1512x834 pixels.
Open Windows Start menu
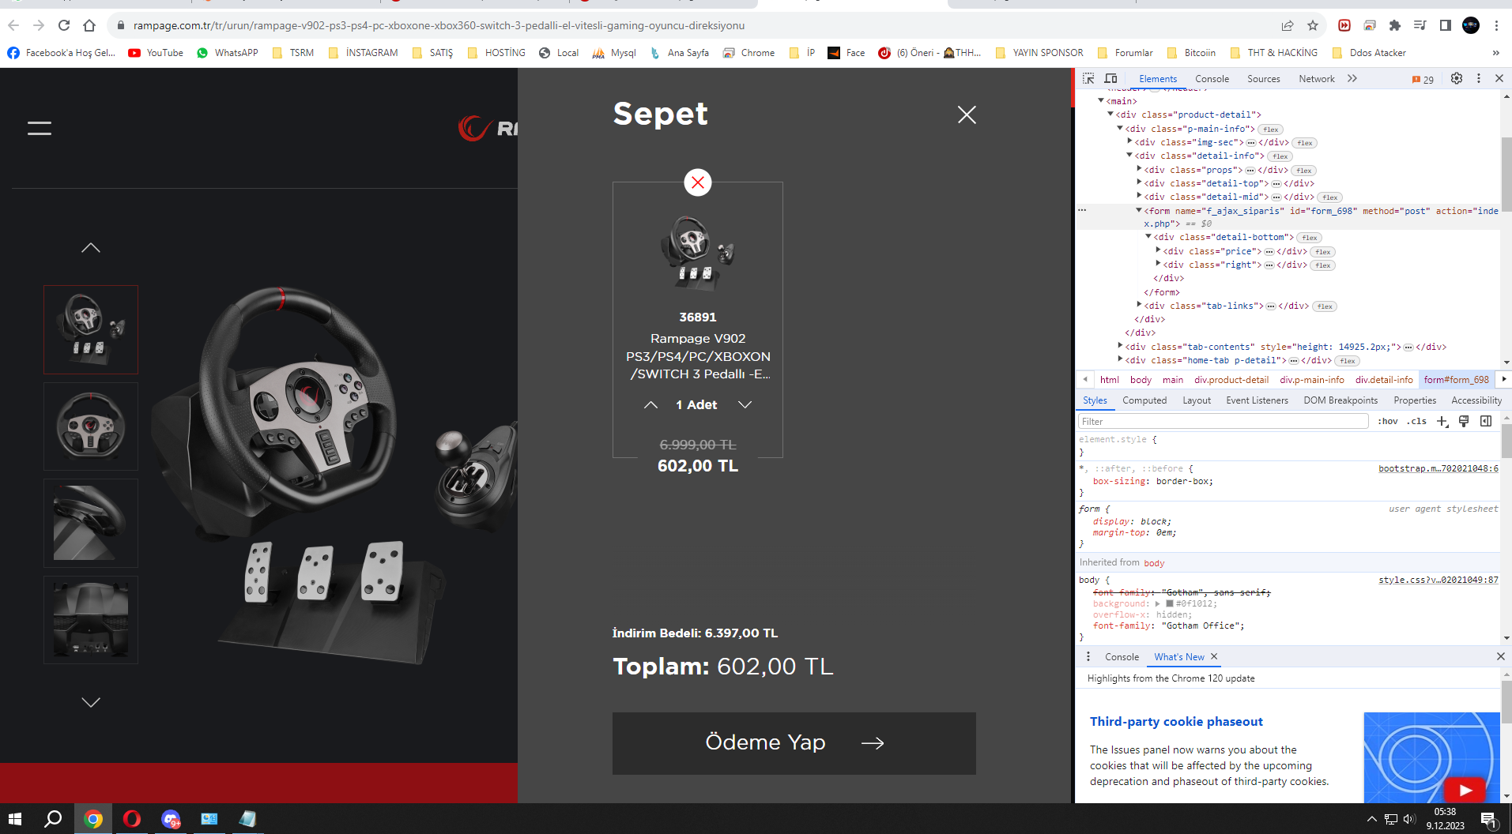click(15, 819)
